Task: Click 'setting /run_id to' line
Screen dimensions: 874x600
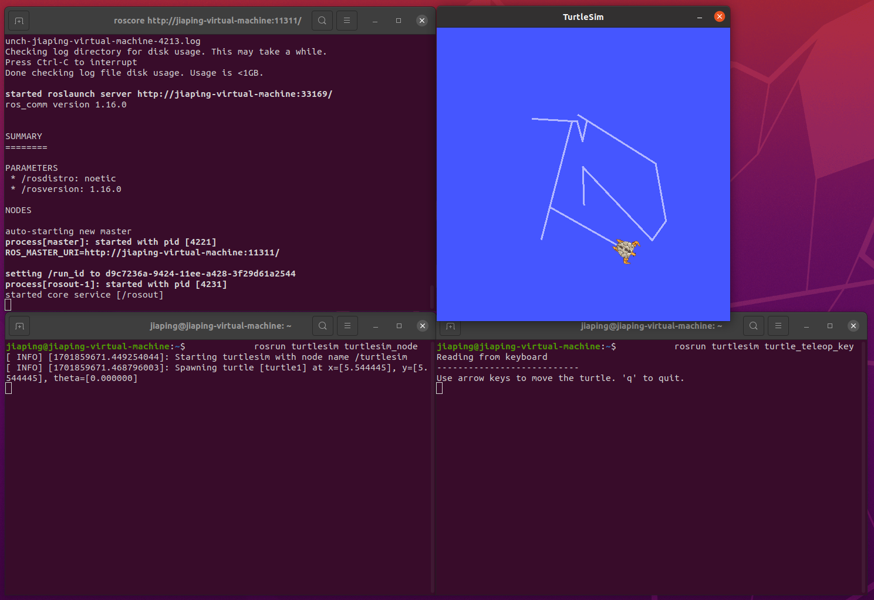Action: point(150,274)
